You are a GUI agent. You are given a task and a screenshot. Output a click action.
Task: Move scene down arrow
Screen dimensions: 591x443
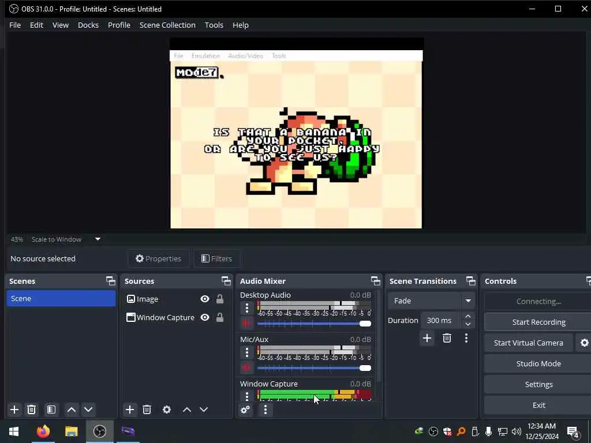coord(88,410)
